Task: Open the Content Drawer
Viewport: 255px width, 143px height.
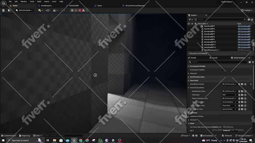Action: 9,136
